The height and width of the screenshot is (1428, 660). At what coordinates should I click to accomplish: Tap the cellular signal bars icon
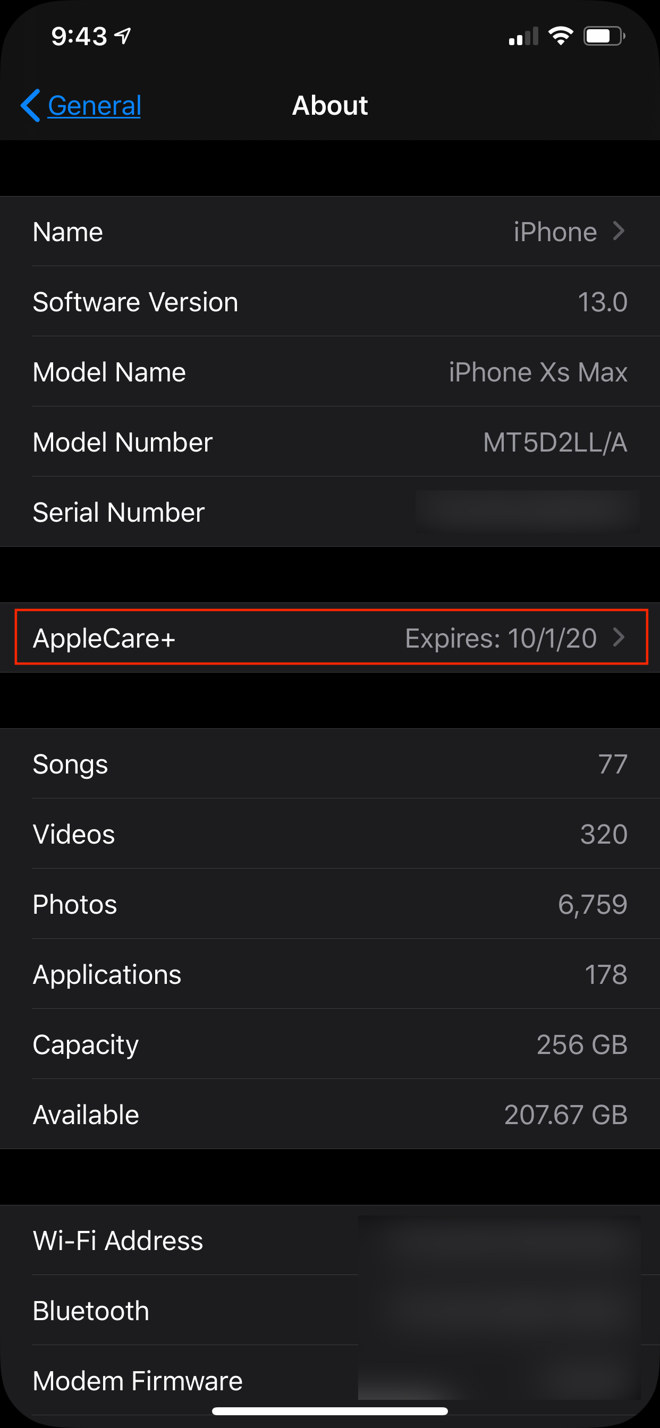523,37
